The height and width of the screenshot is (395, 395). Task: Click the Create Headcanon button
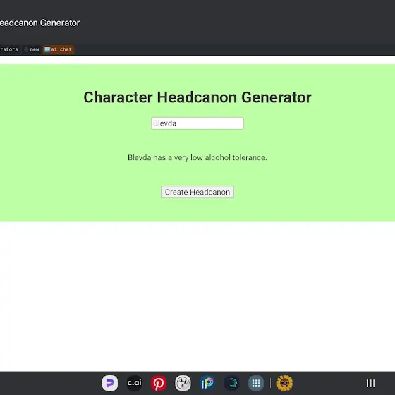[x=197, y=192]
